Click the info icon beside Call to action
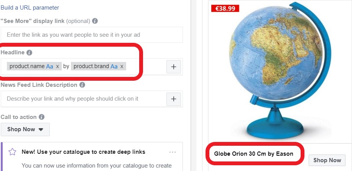352x171 pixels. click(x=42, y=117)
